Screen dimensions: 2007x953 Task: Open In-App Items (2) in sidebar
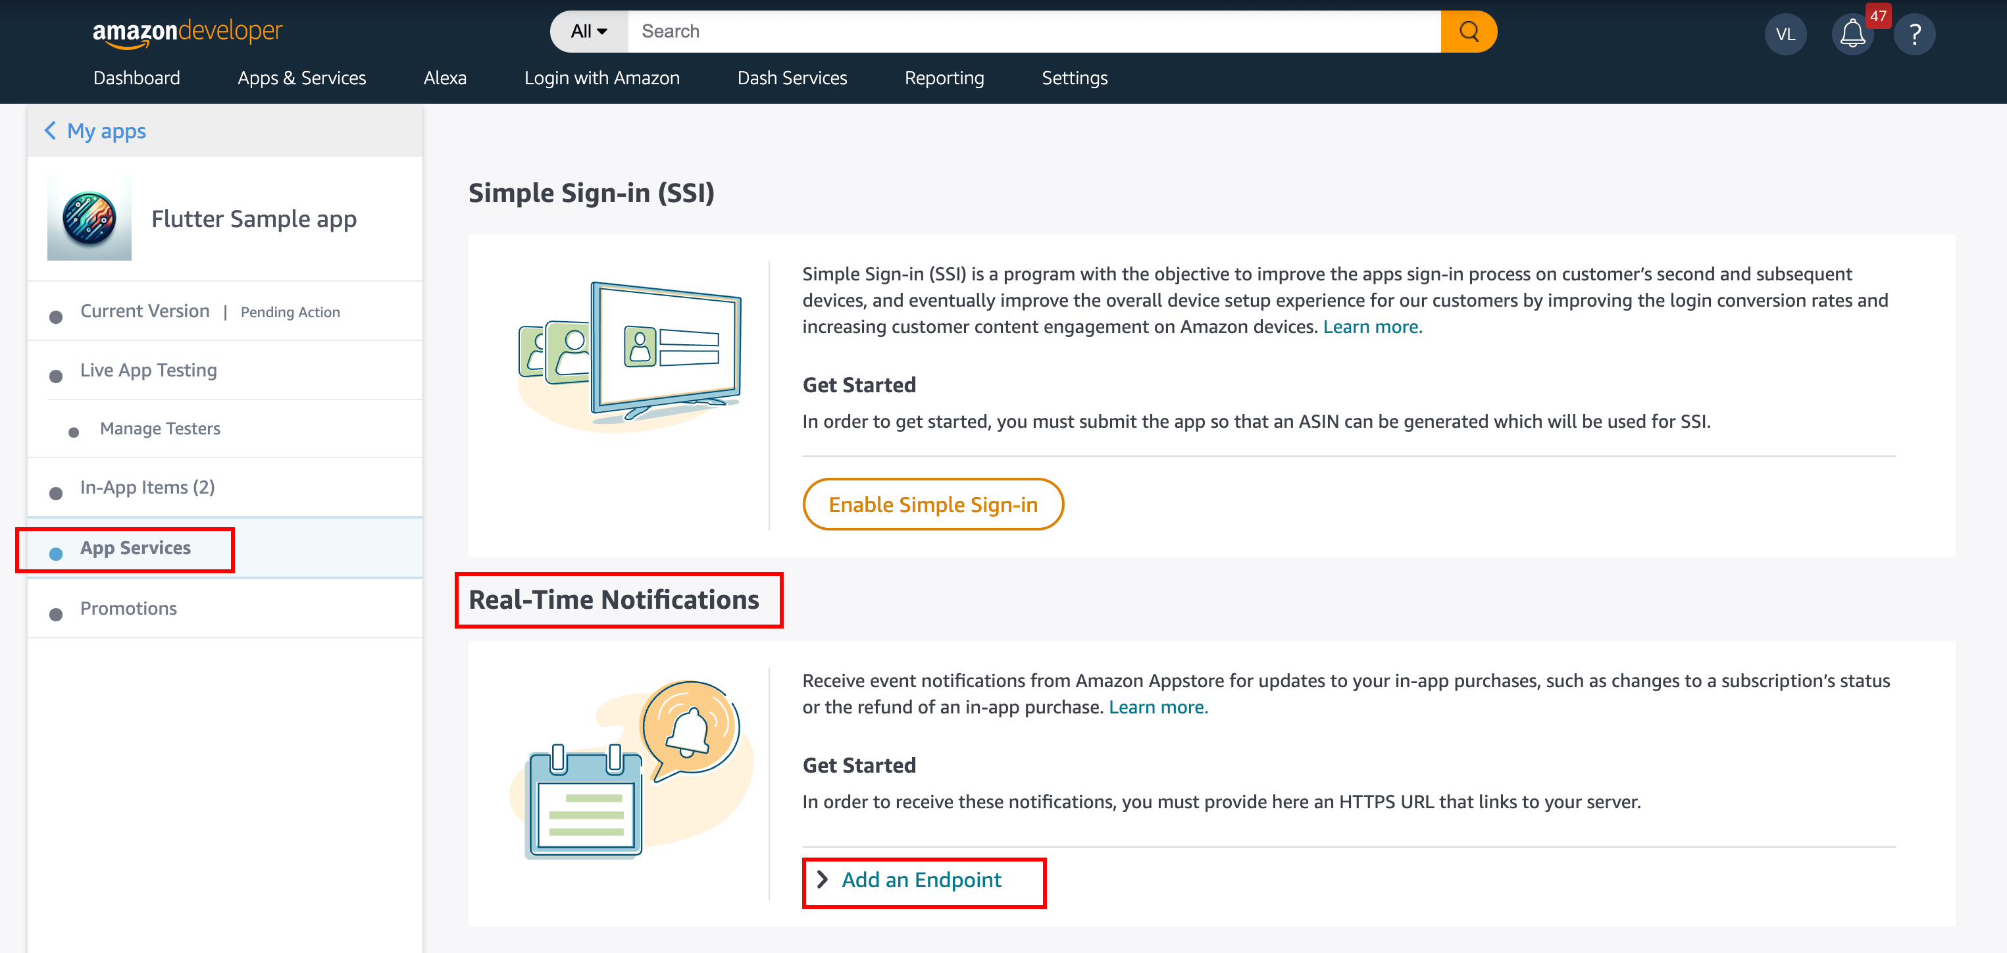(x=147, y=488)
